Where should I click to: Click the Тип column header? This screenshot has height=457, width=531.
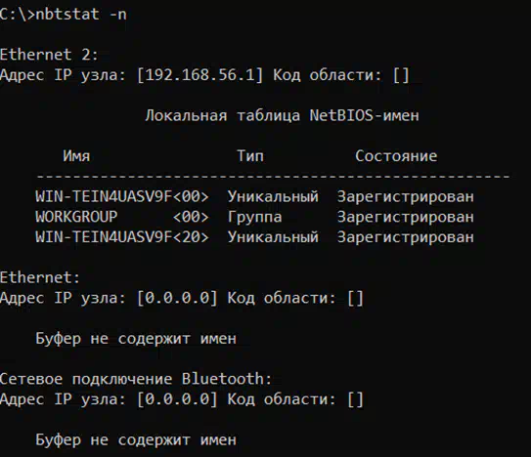tap(250, 156)
